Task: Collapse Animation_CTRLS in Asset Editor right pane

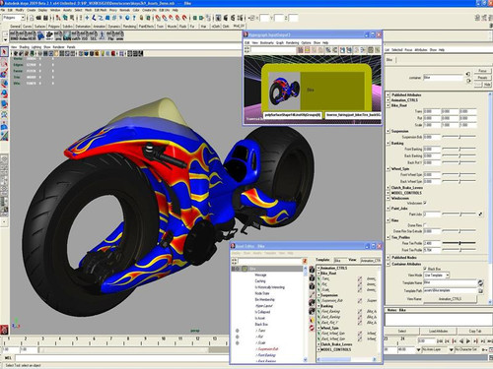Action: pos(318,268)
